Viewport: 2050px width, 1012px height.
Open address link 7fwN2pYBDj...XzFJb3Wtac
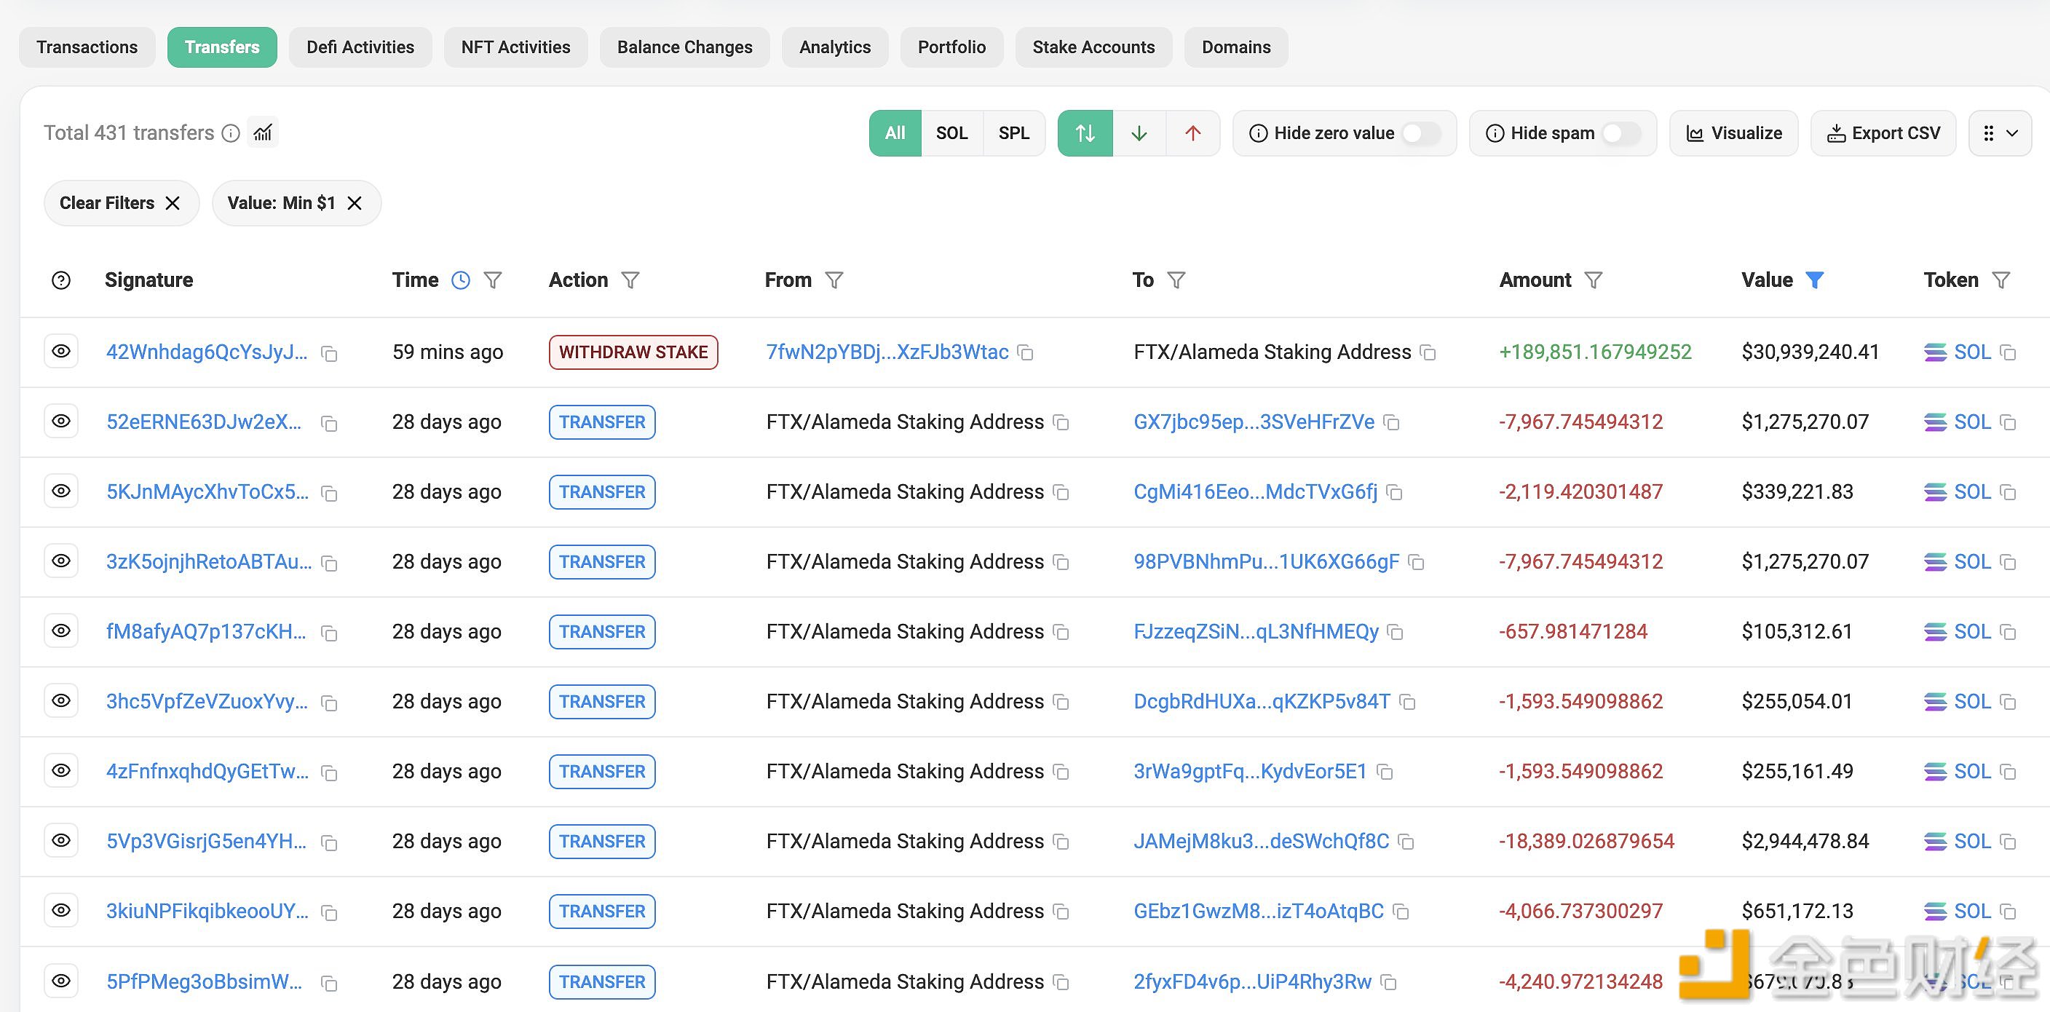887,352
